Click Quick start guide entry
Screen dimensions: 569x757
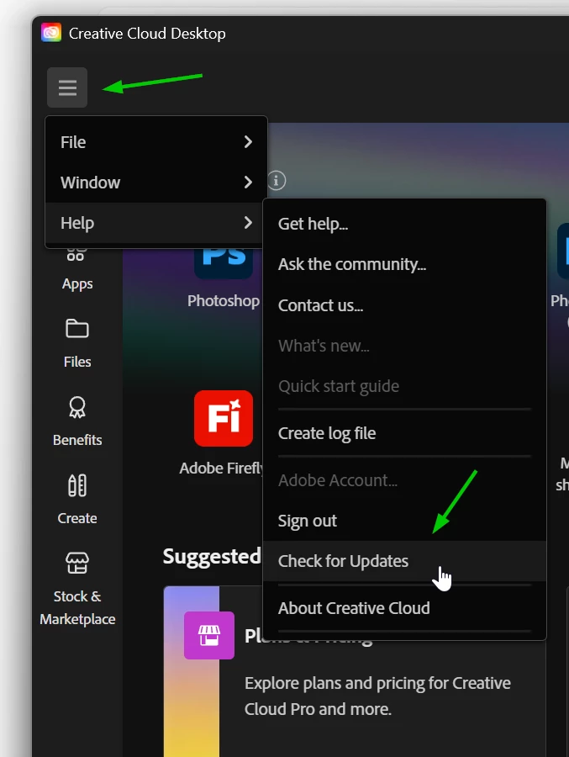click(404, 386)
